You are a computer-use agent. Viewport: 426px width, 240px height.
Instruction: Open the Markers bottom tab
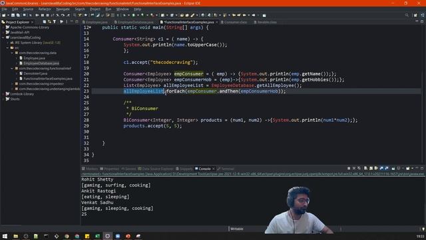coord(90,169)
